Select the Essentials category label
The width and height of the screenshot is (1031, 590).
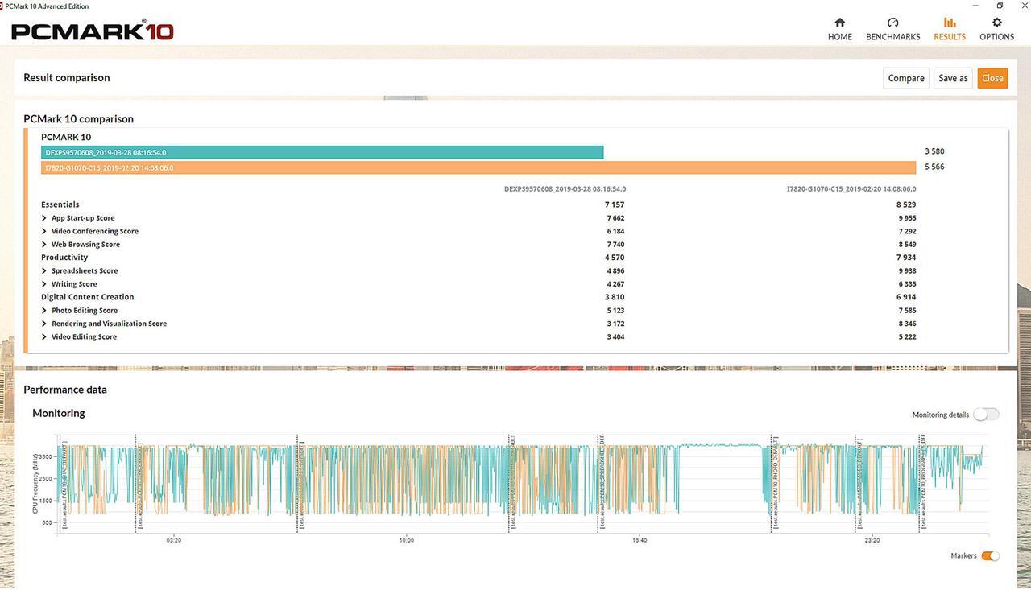point(60,204)
